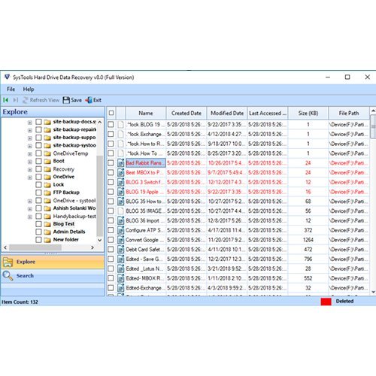
Task: Click the green back navigation icon
Action: (6, 100)
